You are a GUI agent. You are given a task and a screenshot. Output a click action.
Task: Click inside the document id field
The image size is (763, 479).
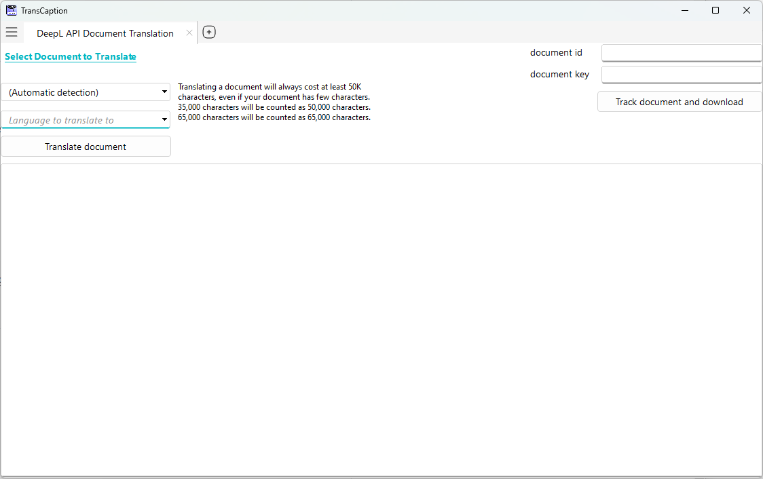point(681,52)
